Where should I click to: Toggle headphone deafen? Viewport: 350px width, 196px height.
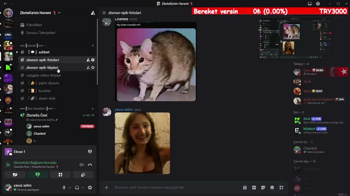tap(77, 188)
